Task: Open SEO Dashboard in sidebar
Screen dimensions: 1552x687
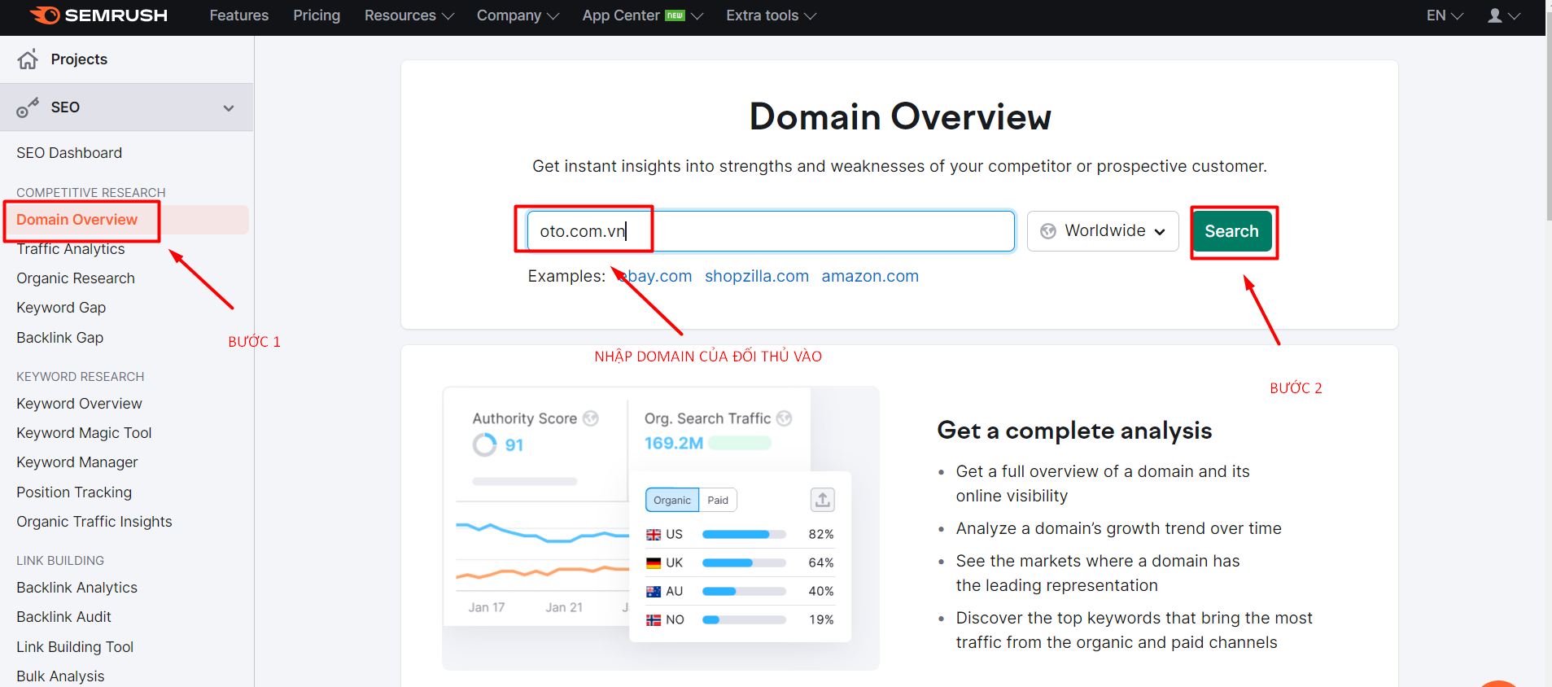Action: click(x=69, y=153)
